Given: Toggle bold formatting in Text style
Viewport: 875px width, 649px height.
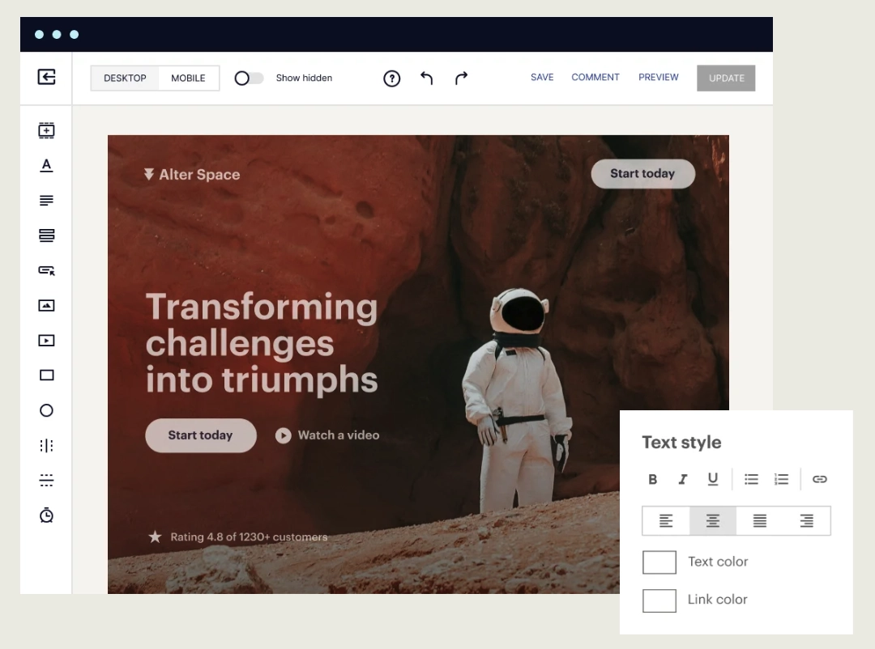Looking at the screenshot, I should click(653, 479).
